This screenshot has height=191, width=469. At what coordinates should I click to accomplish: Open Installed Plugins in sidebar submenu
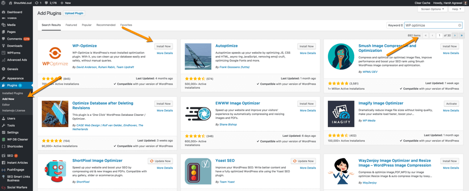coord(13,93)
